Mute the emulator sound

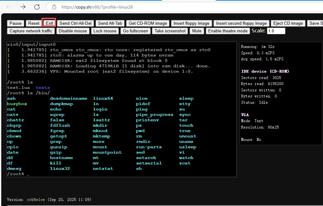[x=197, y=31]
